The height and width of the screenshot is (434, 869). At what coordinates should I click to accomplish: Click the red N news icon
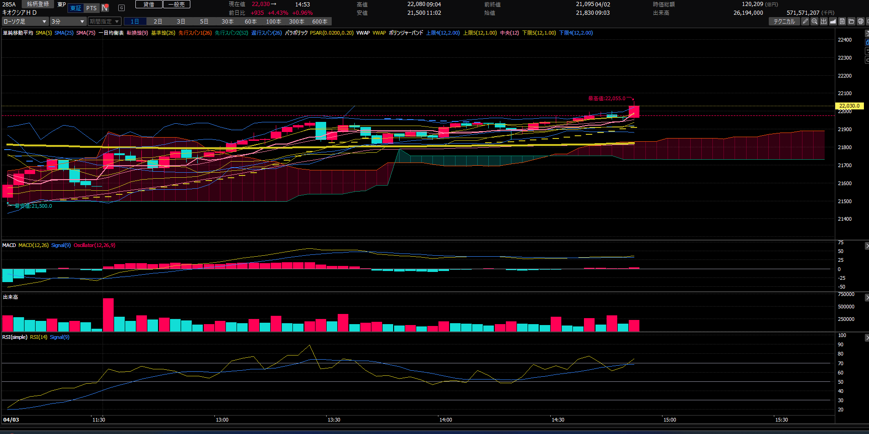point(105,8)
